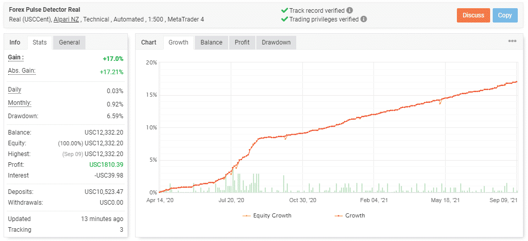Switch chart to the Balance tab

pyautogui.click(x=211, y=42)
